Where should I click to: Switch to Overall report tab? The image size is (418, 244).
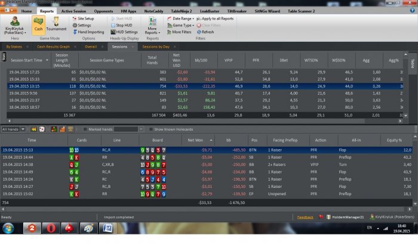(x=91, y=47)
